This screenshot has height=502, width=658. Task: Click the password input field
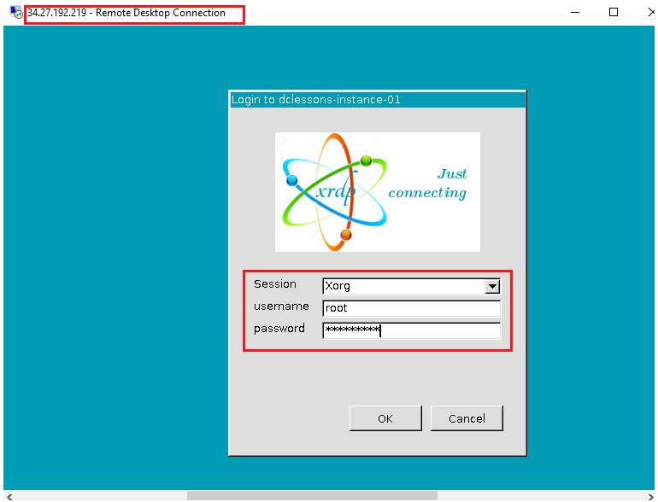[411, 330]
